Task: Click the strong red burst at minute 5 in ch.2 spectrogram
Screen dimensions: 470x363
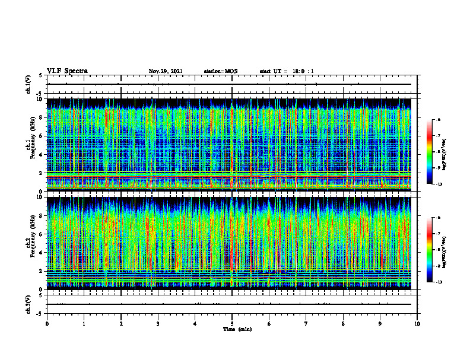Action: pos(232,243)
